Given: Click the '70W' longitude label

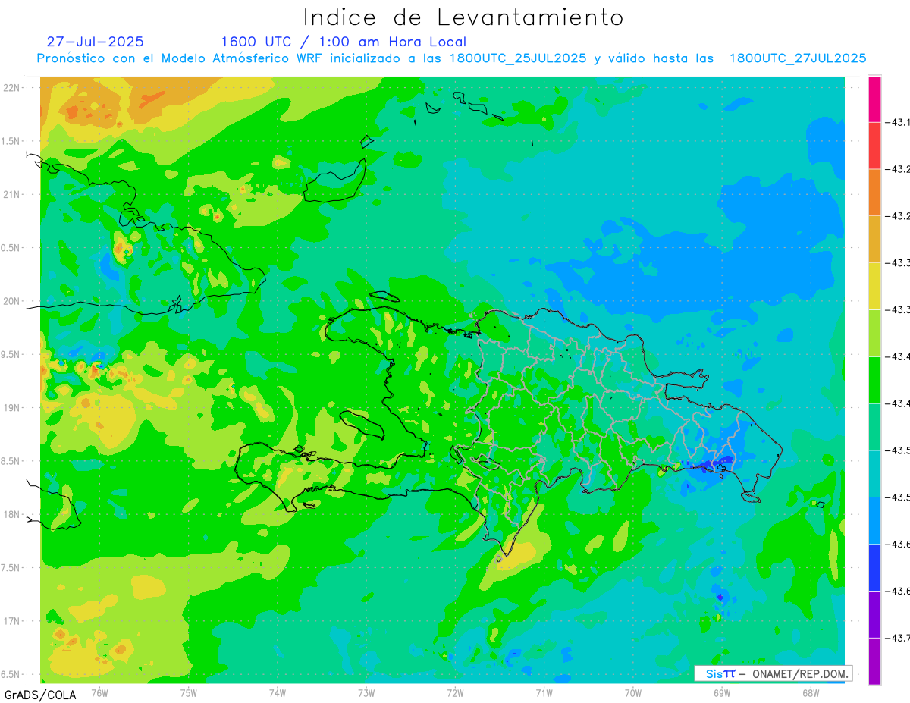Looking at the screenshot, I should (x=632, y=692).
